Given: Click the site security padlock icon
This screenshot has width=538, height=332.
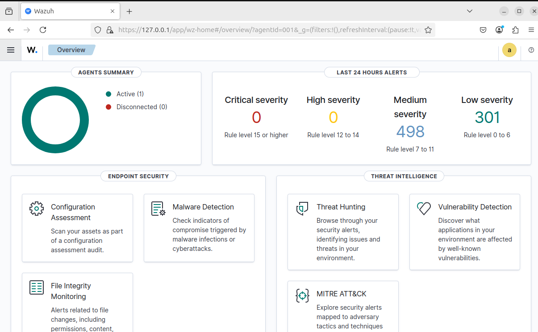Looking at the screenshot, I should click(109, 30).
